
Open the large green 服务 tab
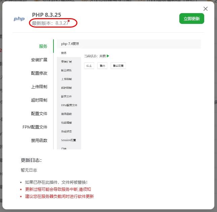click(x=43, y=46)
